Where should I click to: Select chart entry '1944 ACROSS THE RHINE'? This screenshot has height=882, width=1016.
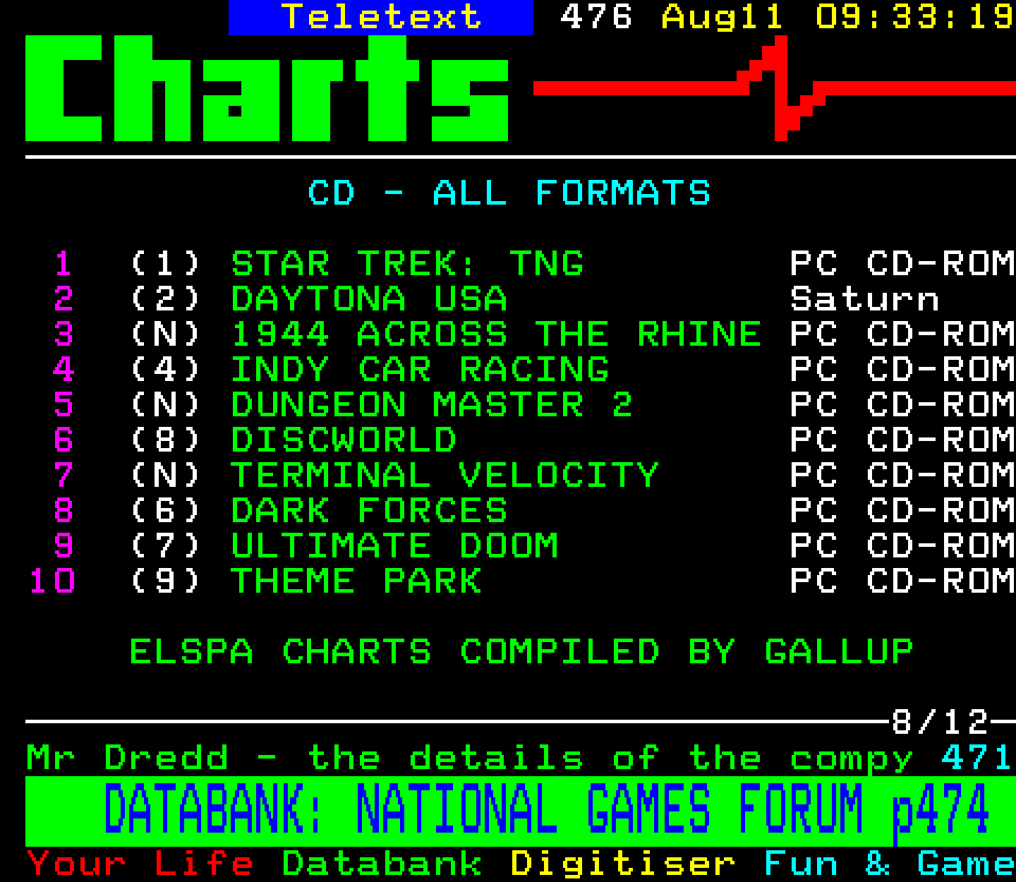(496, 334)
